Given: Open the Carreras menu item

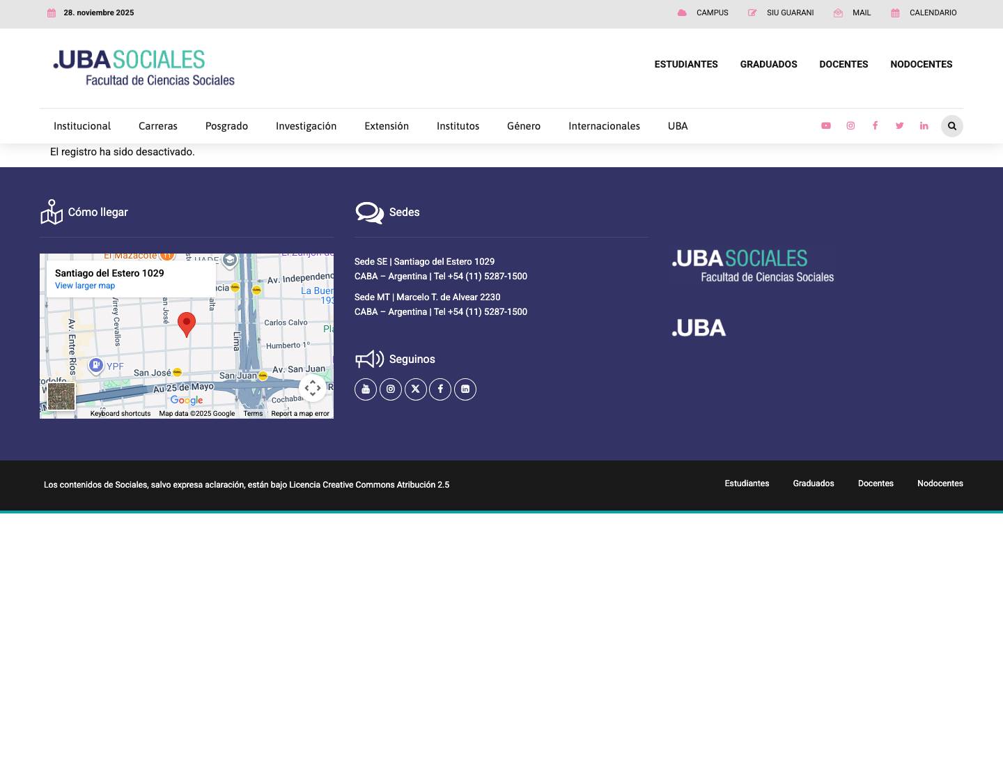Looking at the screenshot, I should tap(157, 126).
